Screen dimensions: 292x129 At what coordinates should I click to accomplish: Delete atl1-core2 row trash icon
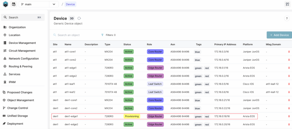click(289, 60)
